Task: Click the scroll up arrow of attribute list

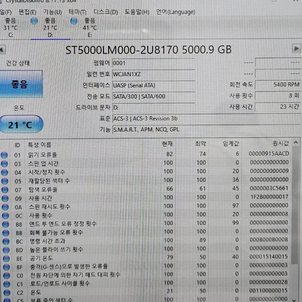Action: point(296,143)
